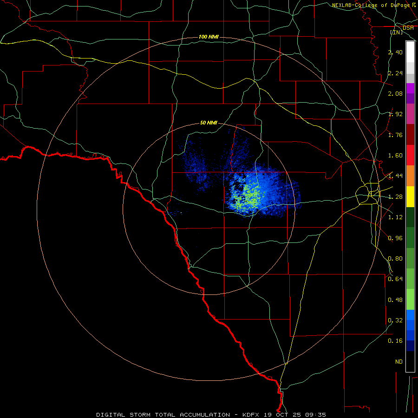The width and height of the screenshot is (418, 418).
Task: Click the 19 OCT 25 09:35 timestamp
Action: point(295,415)
